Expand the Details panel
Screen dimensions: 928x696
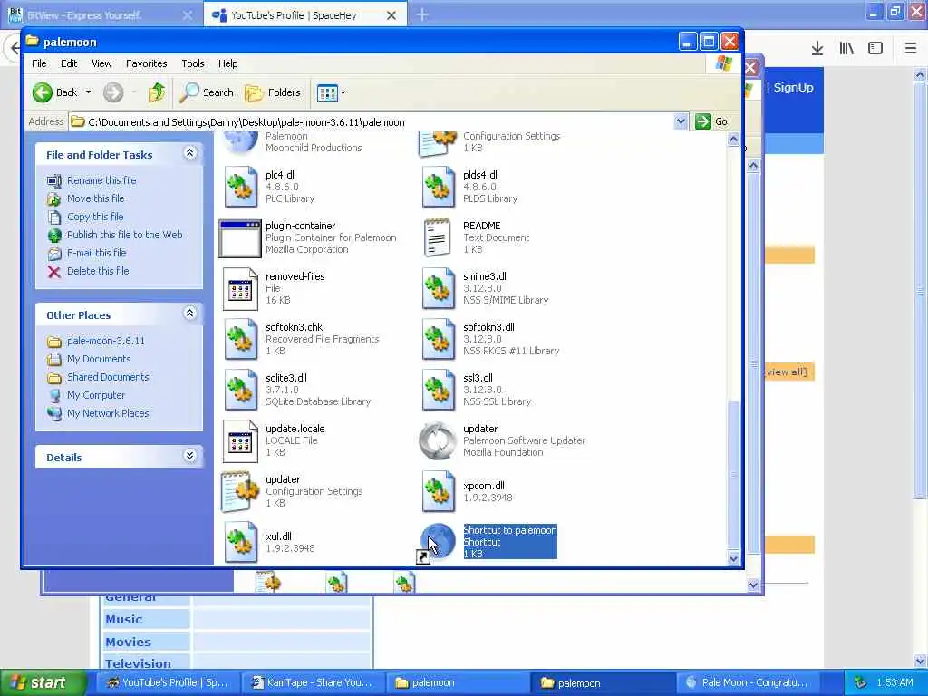(189, 456)
